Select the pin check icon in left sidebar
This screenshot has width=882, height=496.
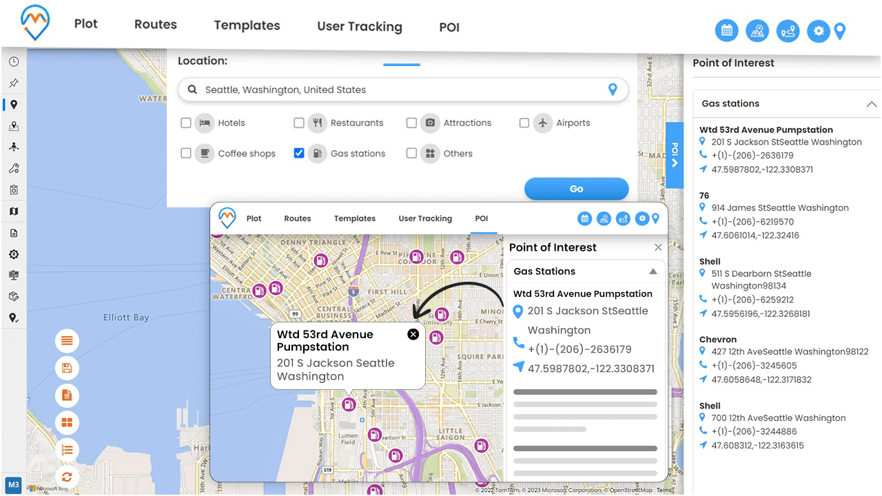[14, 318]
